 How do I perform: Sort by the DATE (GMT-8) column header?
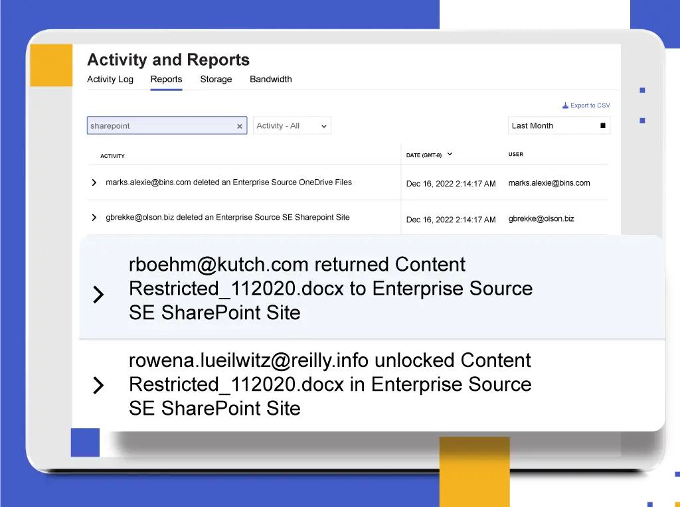point(424,155)
